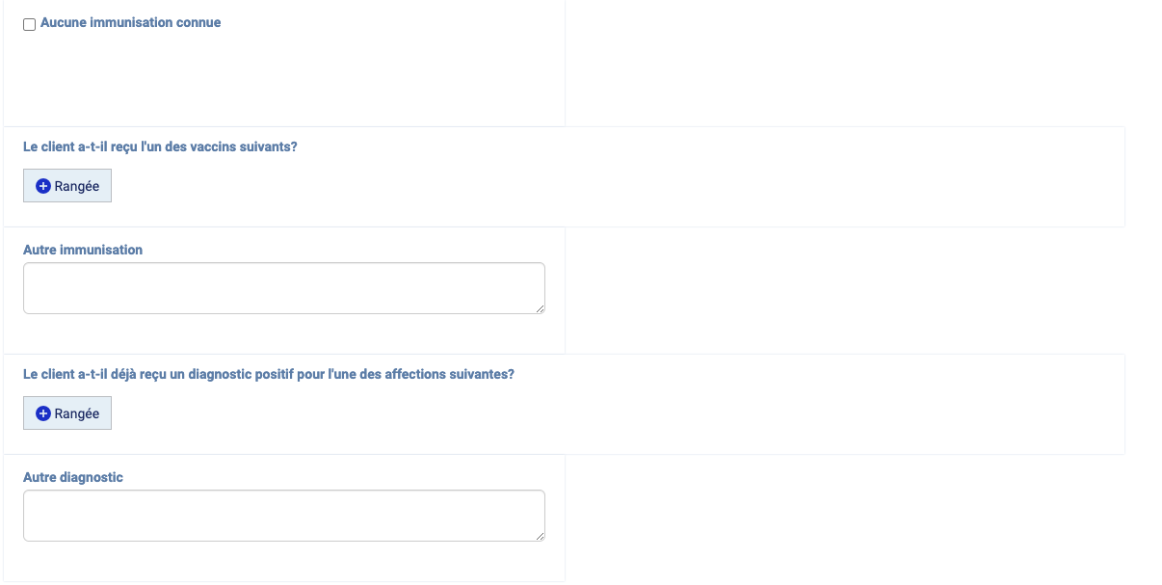Click the Autre immunisation field label
This screenshot has height=585, width=1162.
[83, 250]
